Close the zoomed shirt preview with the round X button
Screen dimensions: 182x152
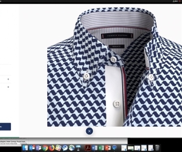coord(89,131)
